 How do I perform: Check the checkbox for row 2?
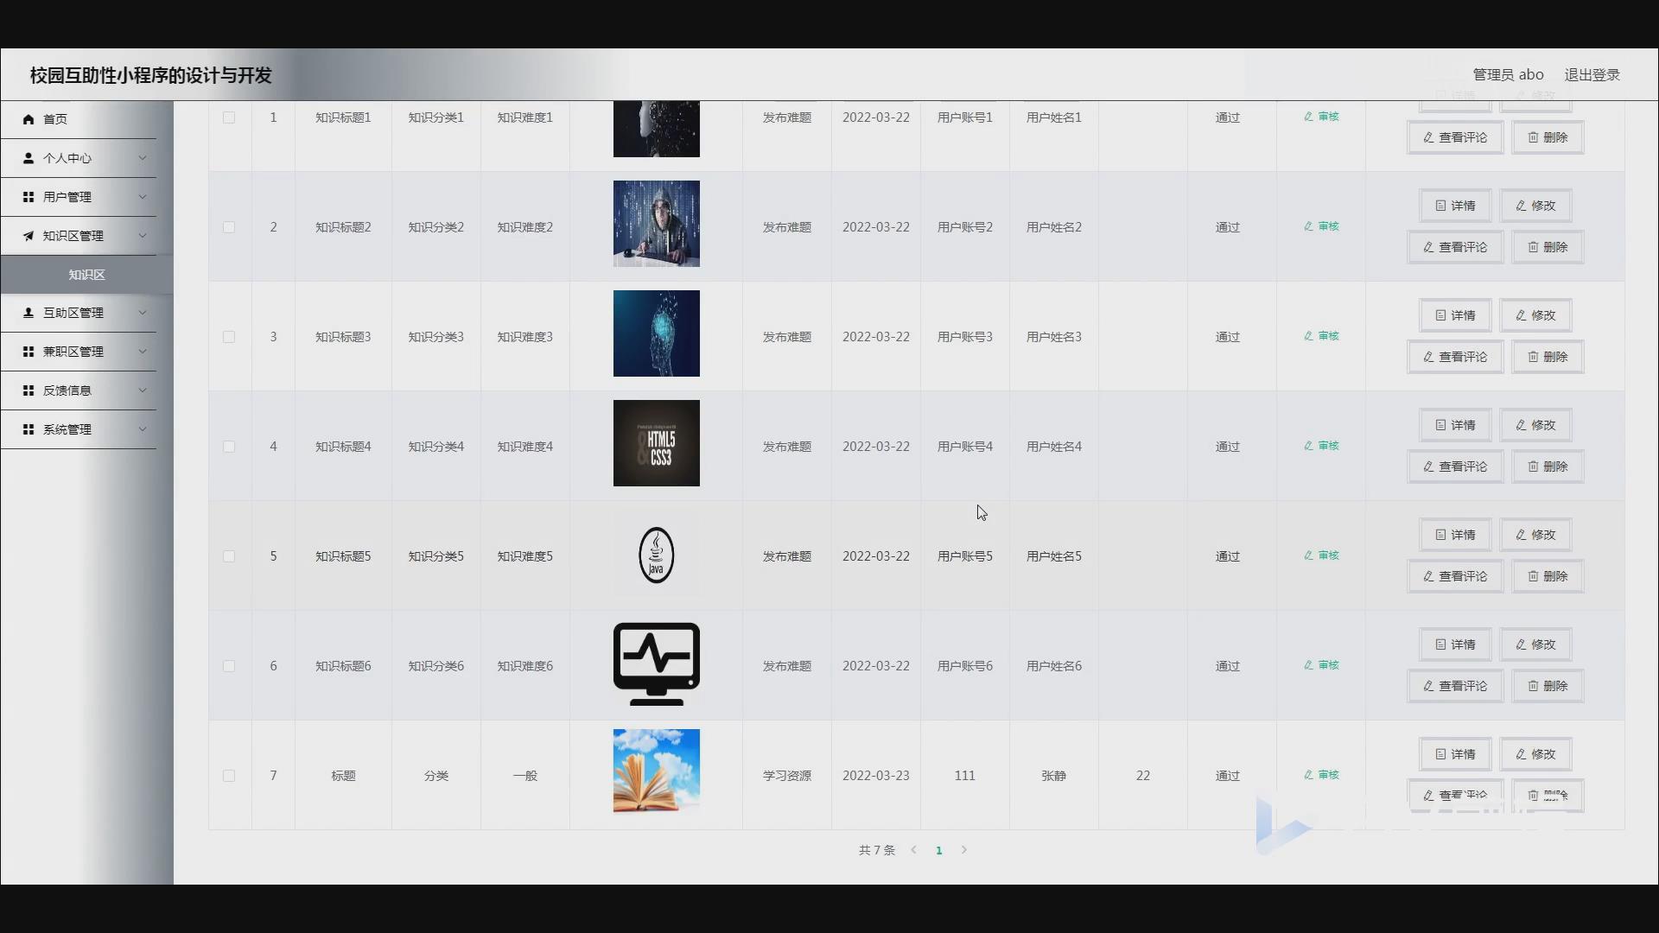click(x=229, y=227)
